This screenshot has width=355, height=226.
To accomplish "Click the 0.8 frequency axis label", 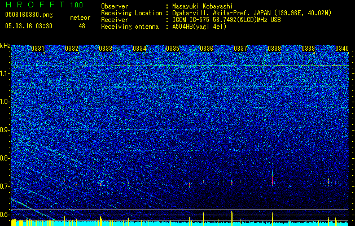I will pos(5,158).
